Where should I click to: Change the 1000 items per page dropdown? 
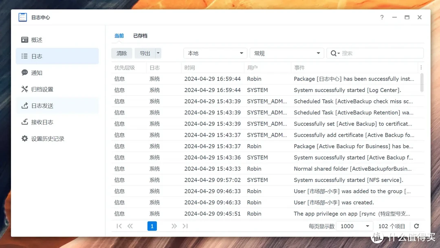point(354,226)
